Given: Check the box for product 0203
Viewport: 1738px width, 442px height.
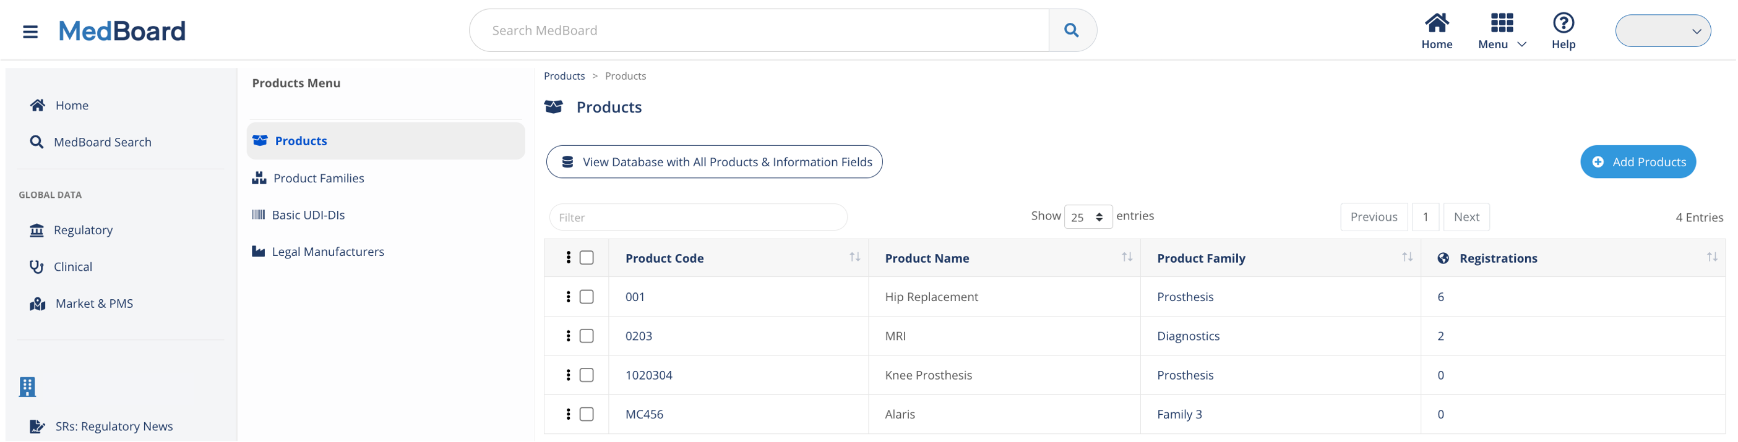Looking at the screenshot, I should click(588, 336).
